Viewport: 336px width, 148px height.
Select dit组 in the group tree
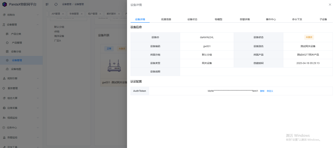[57, 31]
